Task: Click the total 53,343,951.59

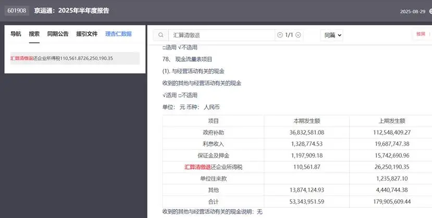Action: point(306,202)
